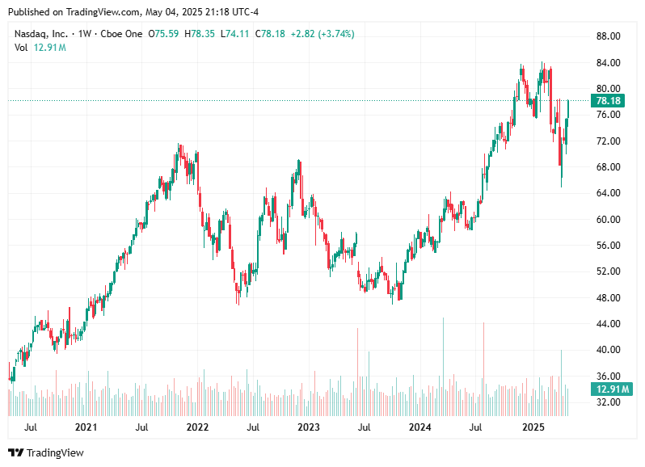This screenshot has height=467, width=645.
Task: Click the Jul label between 2022 and 2023
Action: pos(253,427)
